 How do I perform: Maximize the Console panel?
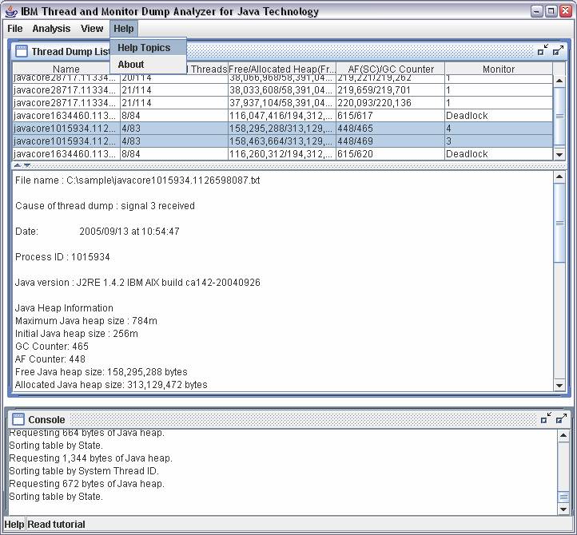(561, 418)
